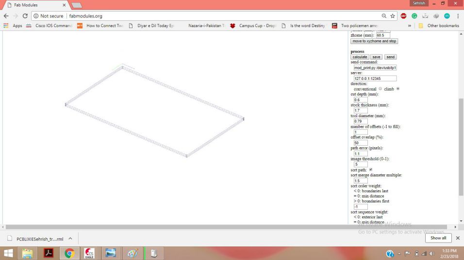Open How to Connect Two bookmark

point(100,26)
